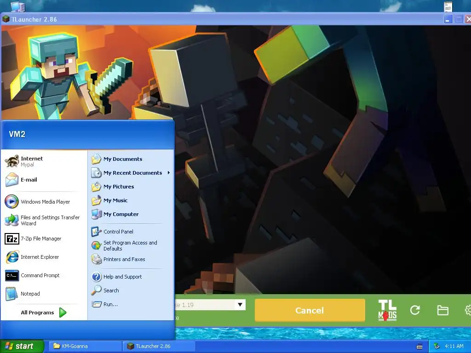Open game folder icon in TLauncher
The width and height of the screenshot is (471, 353).
click(x=443, y=310)
